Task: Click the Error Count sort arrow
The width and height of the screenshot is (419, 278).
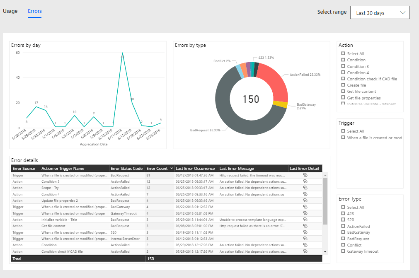Action: click(172, 168)
